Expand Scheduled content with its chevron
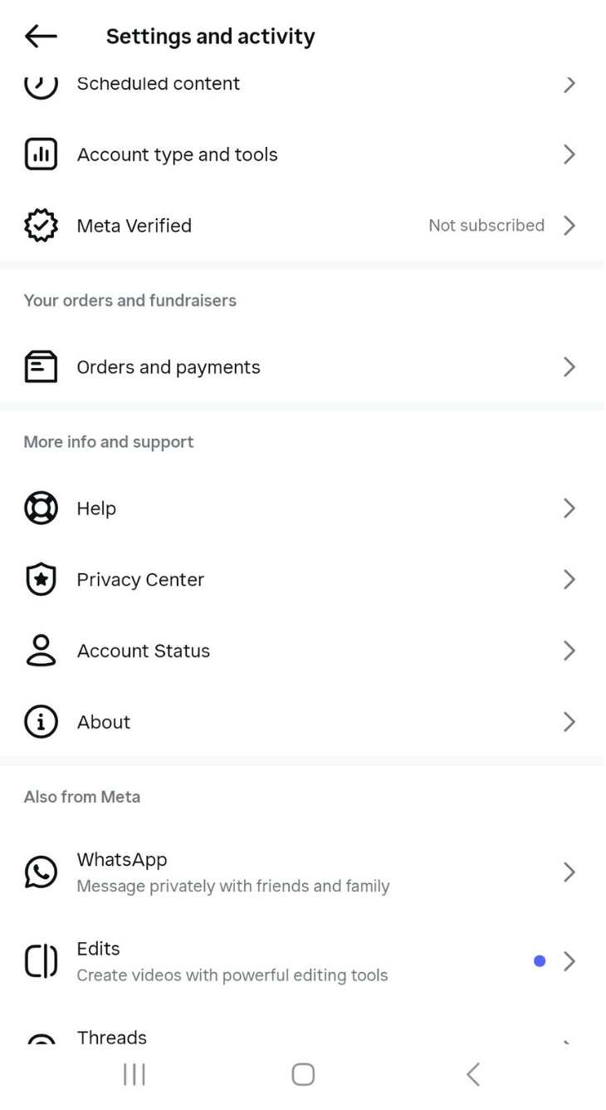Viewport: 606px width, 1110px height. (569, 84)
